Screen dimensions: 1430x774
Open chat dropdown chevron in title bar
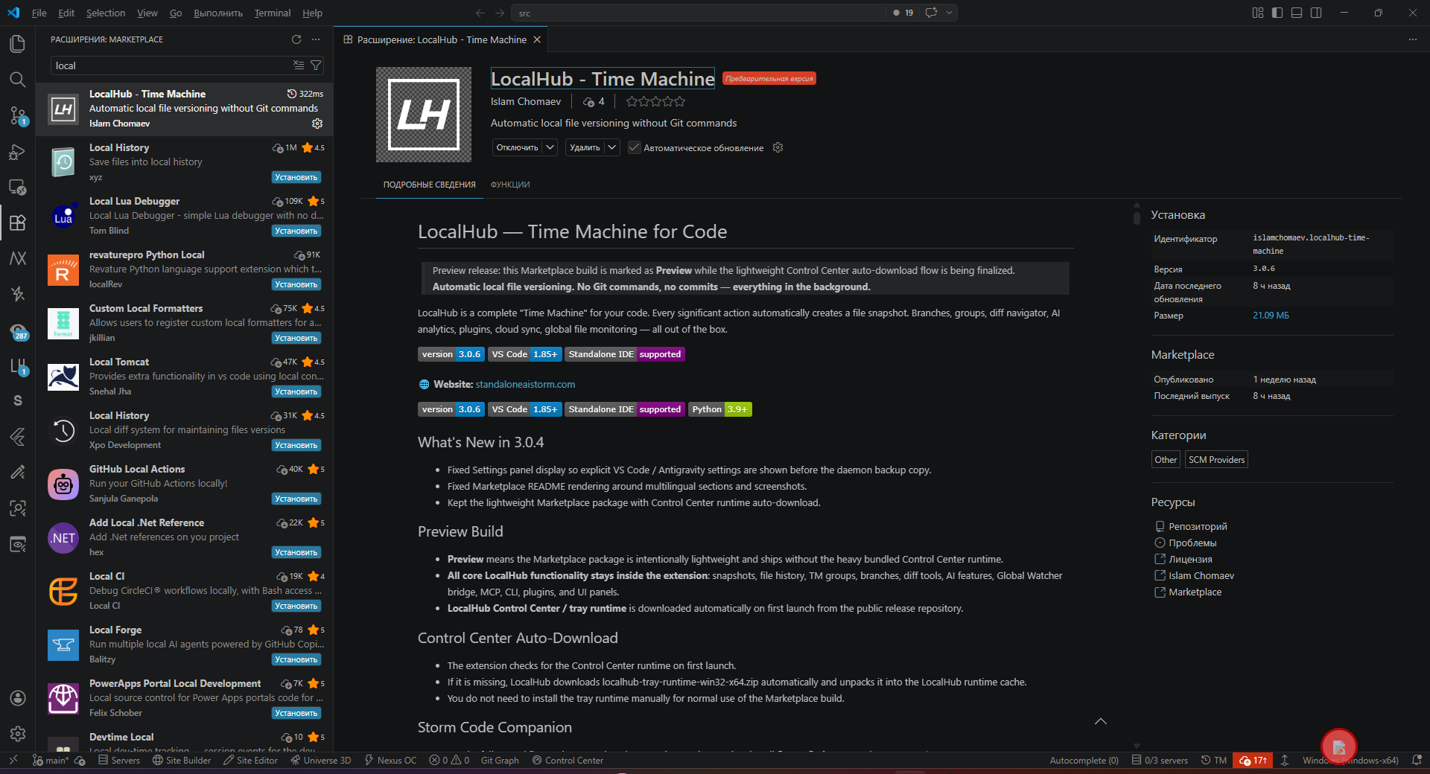click(949, 13)
